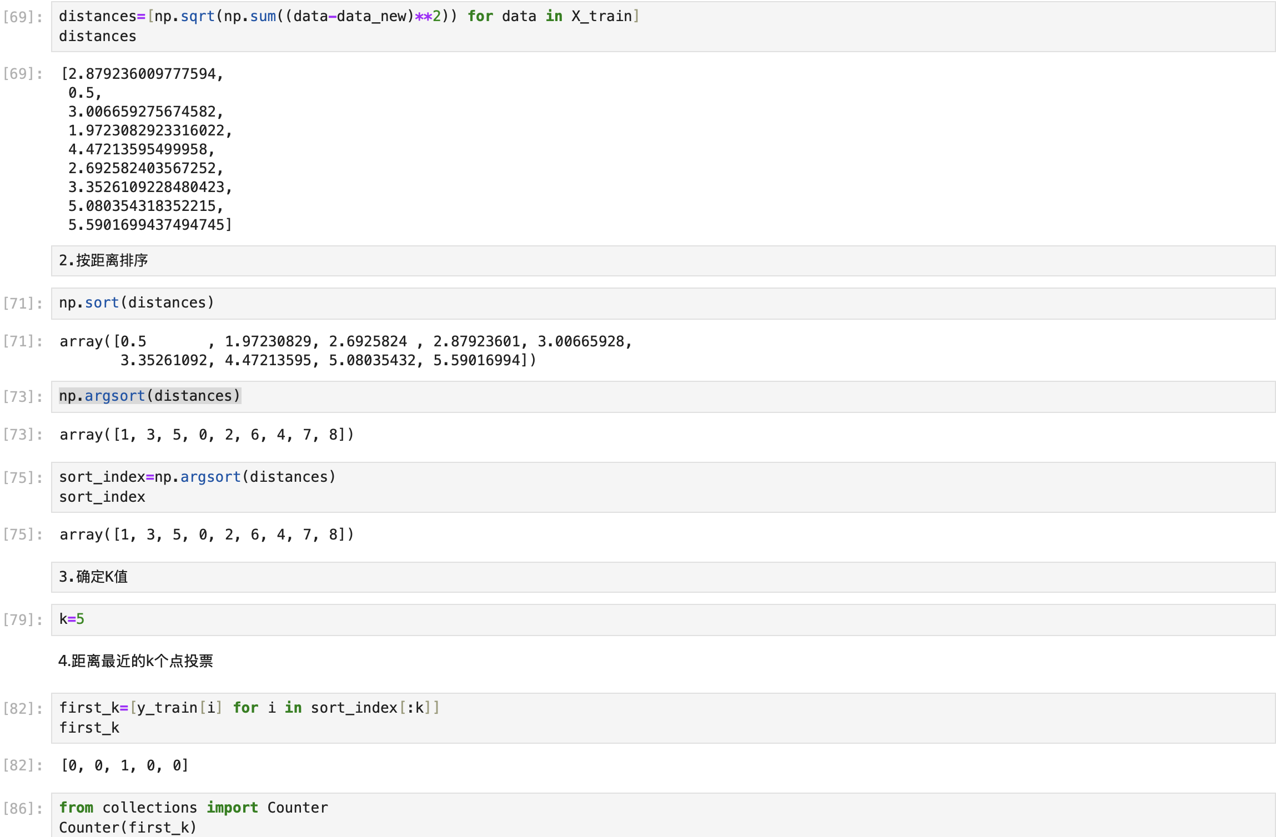The width and height of the screenshot is (1276, 837).
Task: Click the '4.距离最近的k个点投票' markdown text
Action: (135, 661)
